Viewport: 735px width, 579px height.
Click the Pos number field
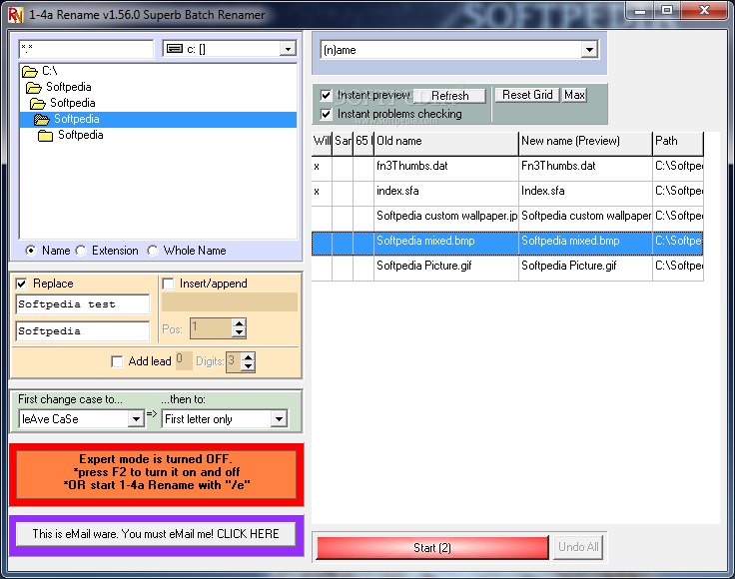211,327
